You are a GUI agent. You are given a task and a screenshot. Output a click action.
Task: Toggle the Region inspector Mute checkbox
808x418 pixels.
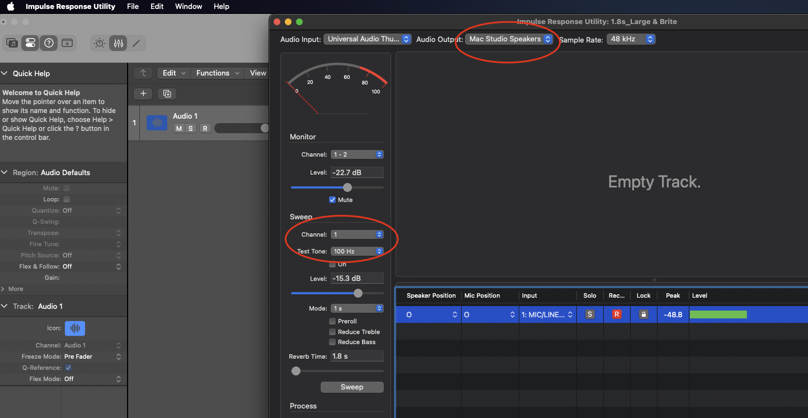(67, 189)
